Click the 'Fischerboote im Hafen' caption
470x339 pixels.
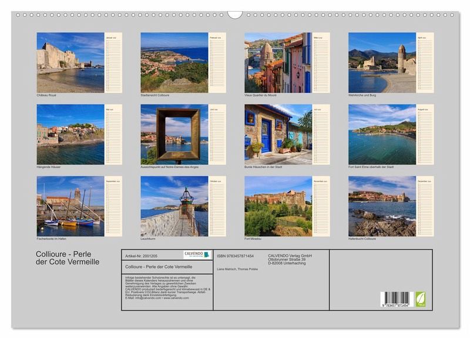[51, 239]
